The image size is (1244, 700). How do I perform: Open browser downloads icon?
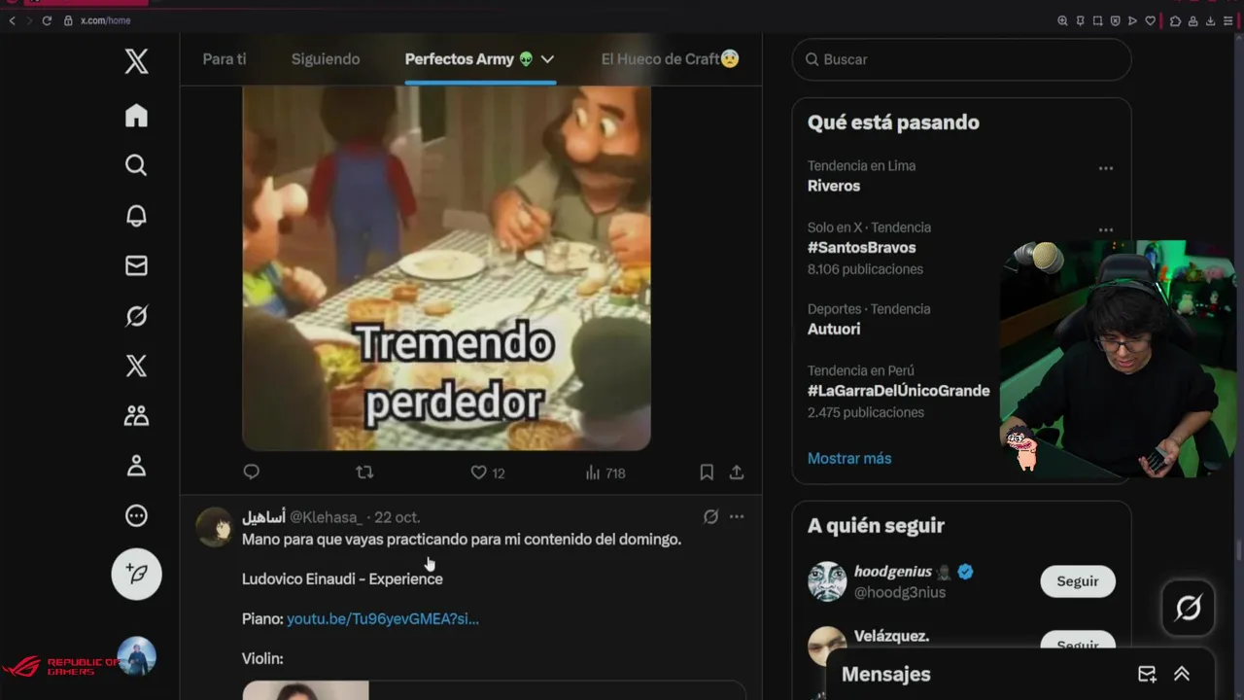click(1211, 20)
